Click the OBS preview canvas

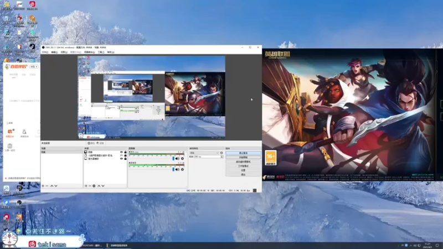tap(151, 97)
